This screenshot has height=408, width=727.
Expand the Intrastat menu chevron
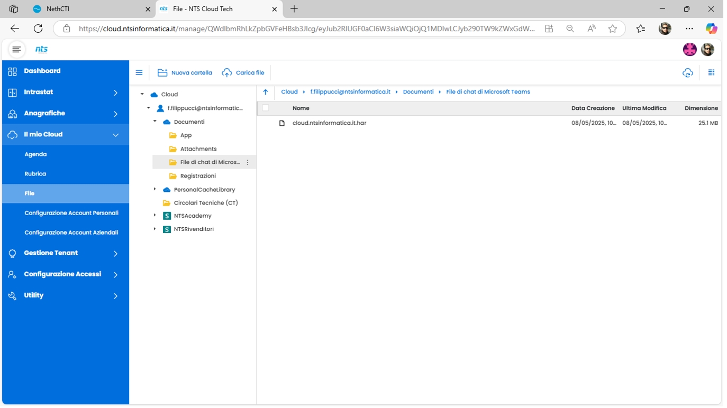pos(115,92)
